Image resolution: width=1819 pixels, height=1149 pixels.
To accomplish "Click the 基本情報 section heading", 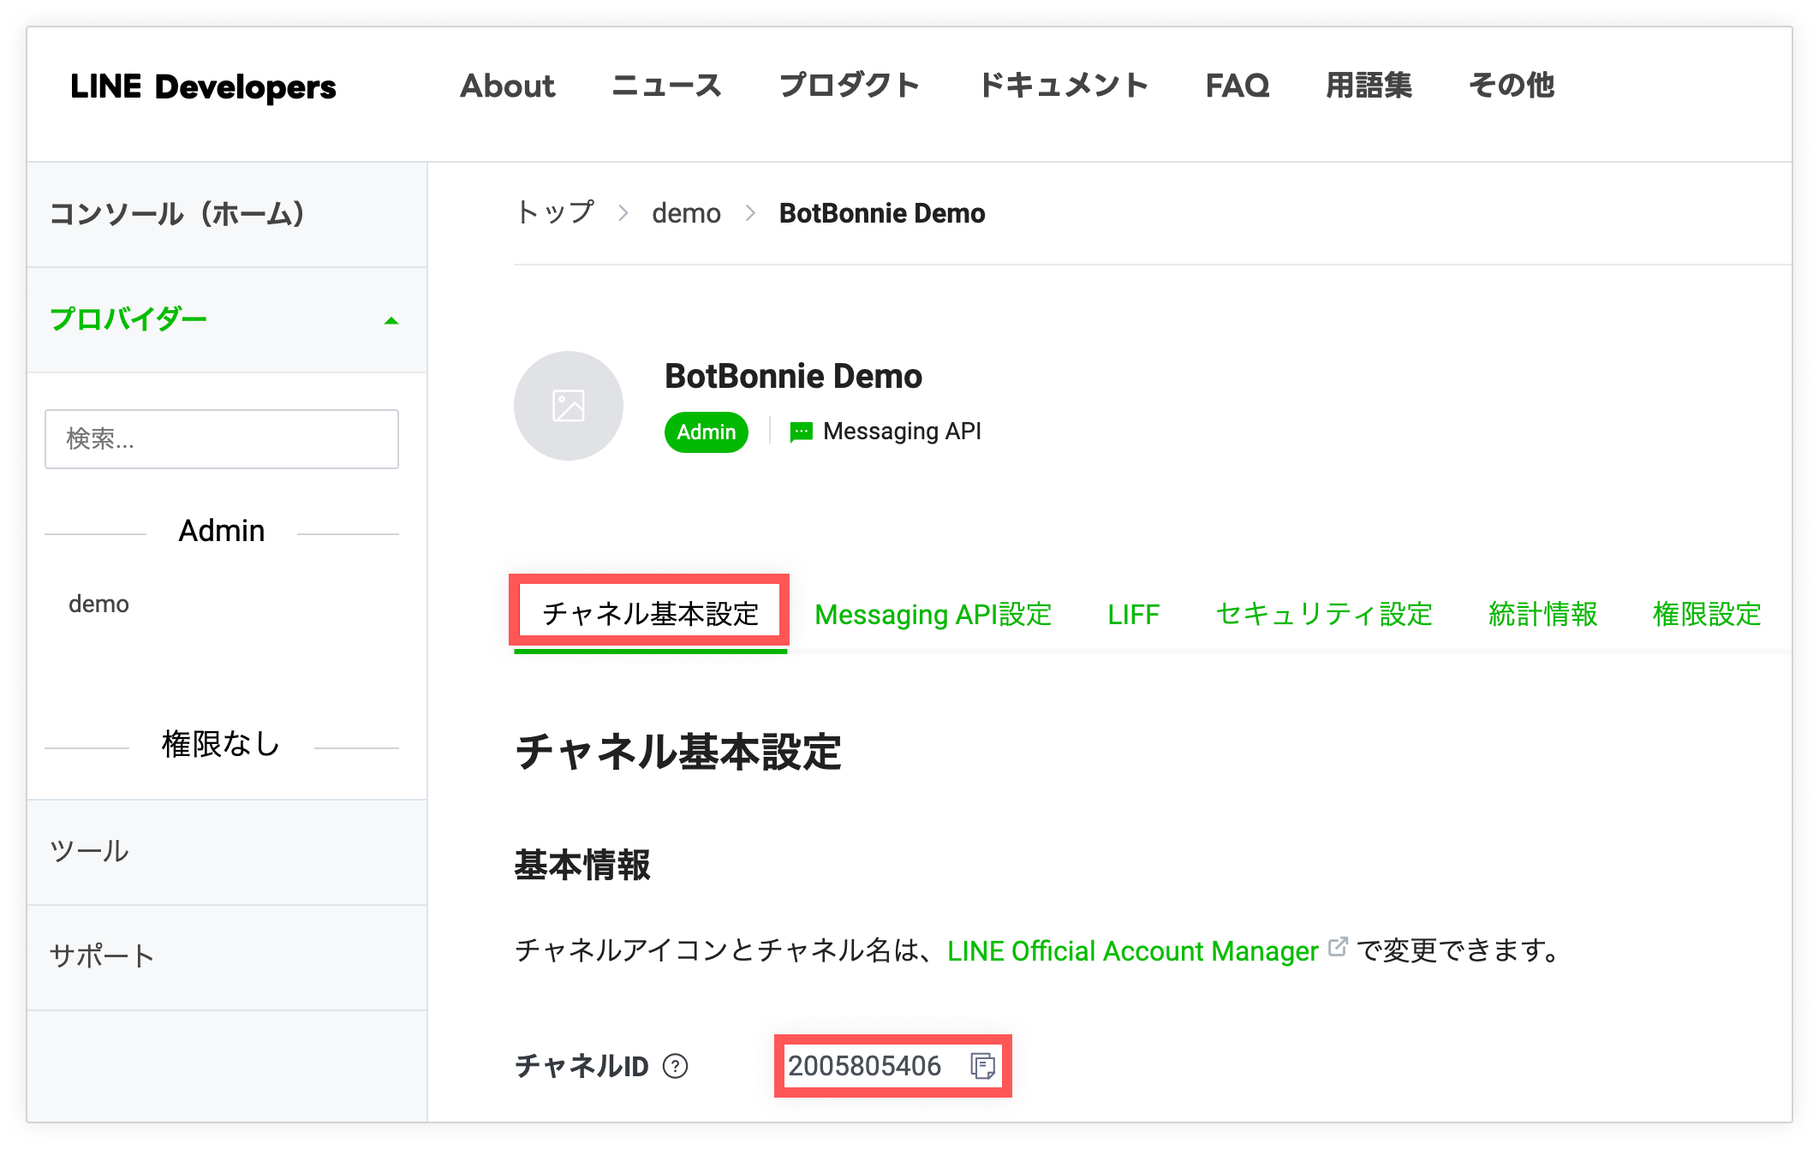I will [582, 865].
